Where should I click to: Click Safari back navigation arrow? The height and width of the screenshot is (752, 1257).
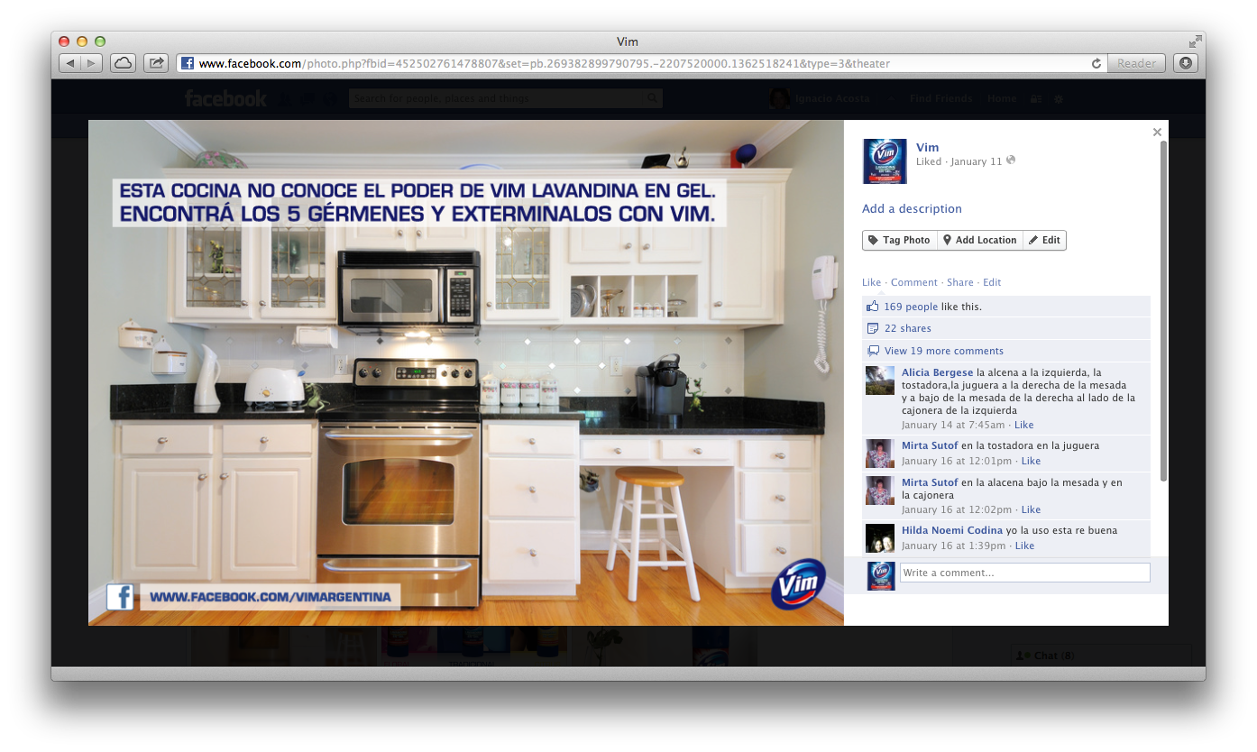(70, 63)
